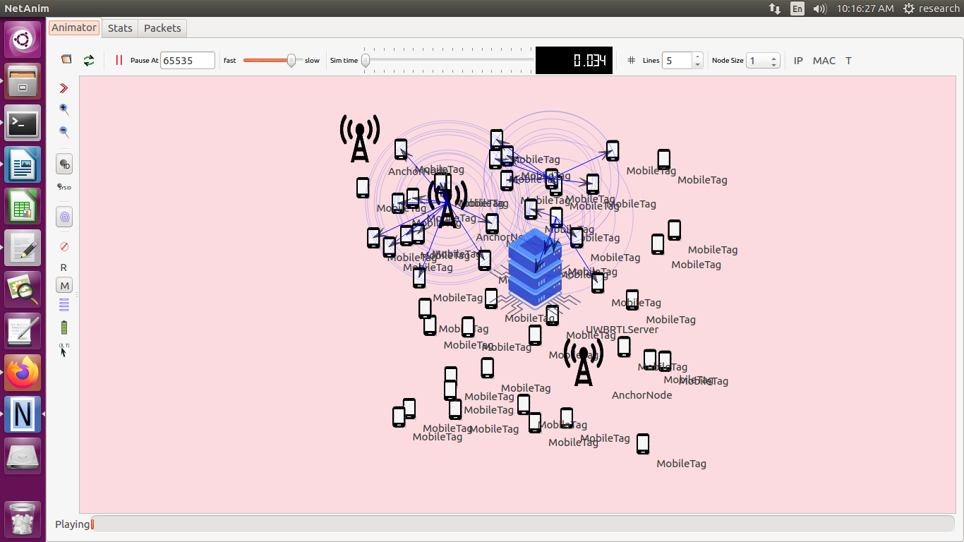Switch to the Stats tab
The image size is (964, 542).
(120, 28)
